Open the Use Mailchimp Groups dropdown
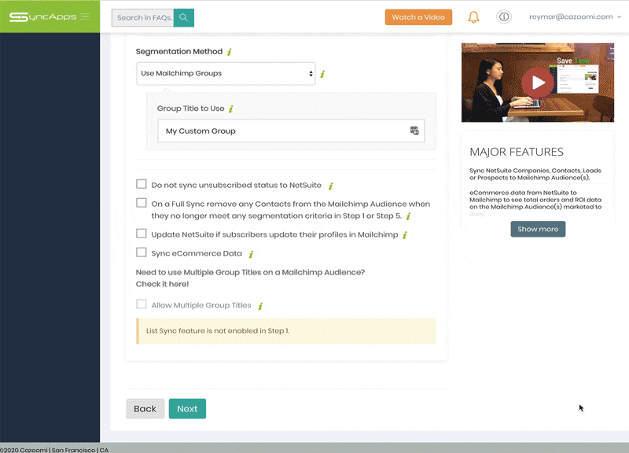629x453 pixels. (x=226, y=73)
